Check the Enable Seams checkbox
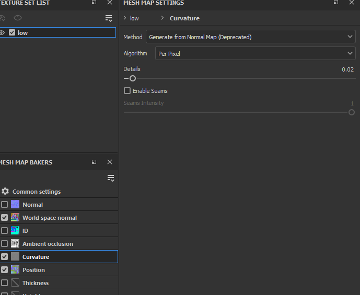Viewport: 360px width, 295px height. coord(127,91)
